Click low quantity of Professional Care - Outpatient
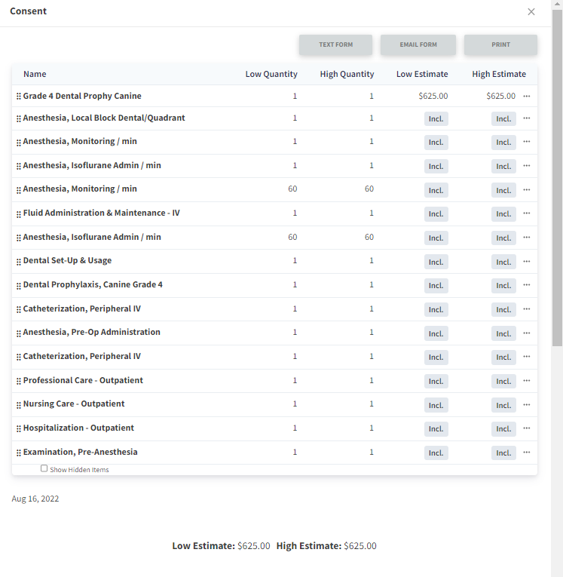 295,380
